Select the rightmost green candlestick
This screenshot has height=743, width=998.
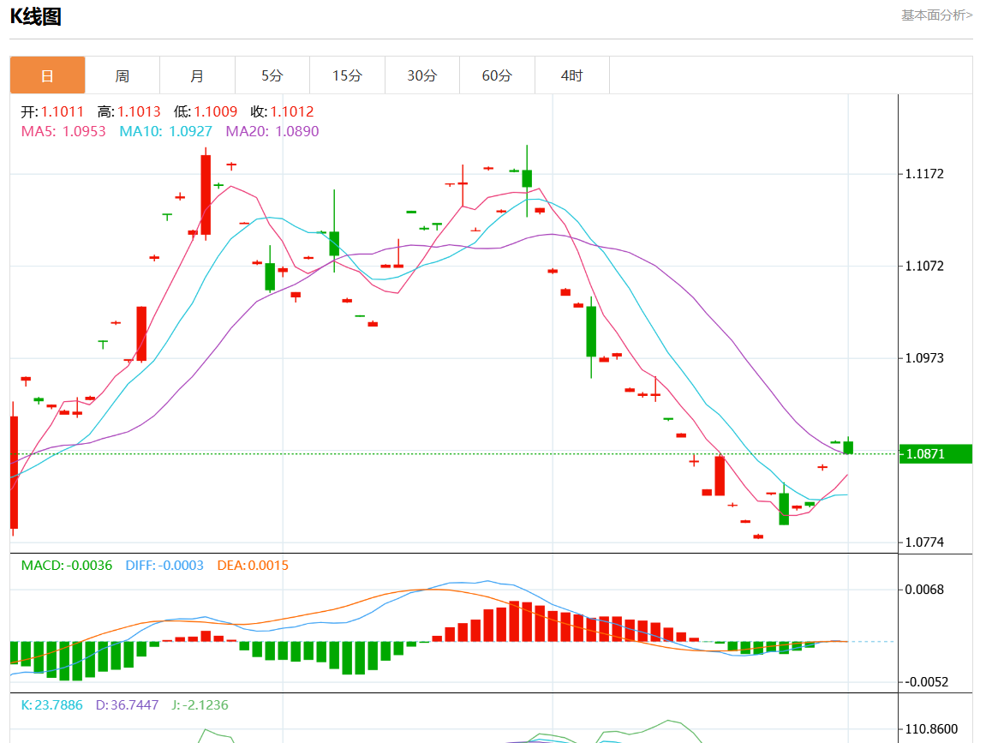point(848,446)
